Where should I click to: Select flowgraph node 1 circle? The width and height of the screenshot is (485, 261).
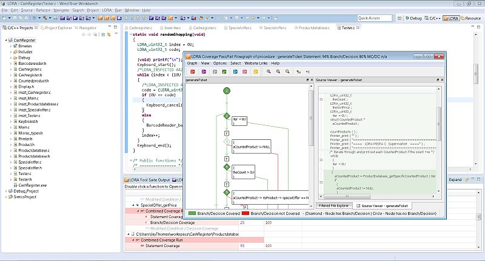click(227, 91)
